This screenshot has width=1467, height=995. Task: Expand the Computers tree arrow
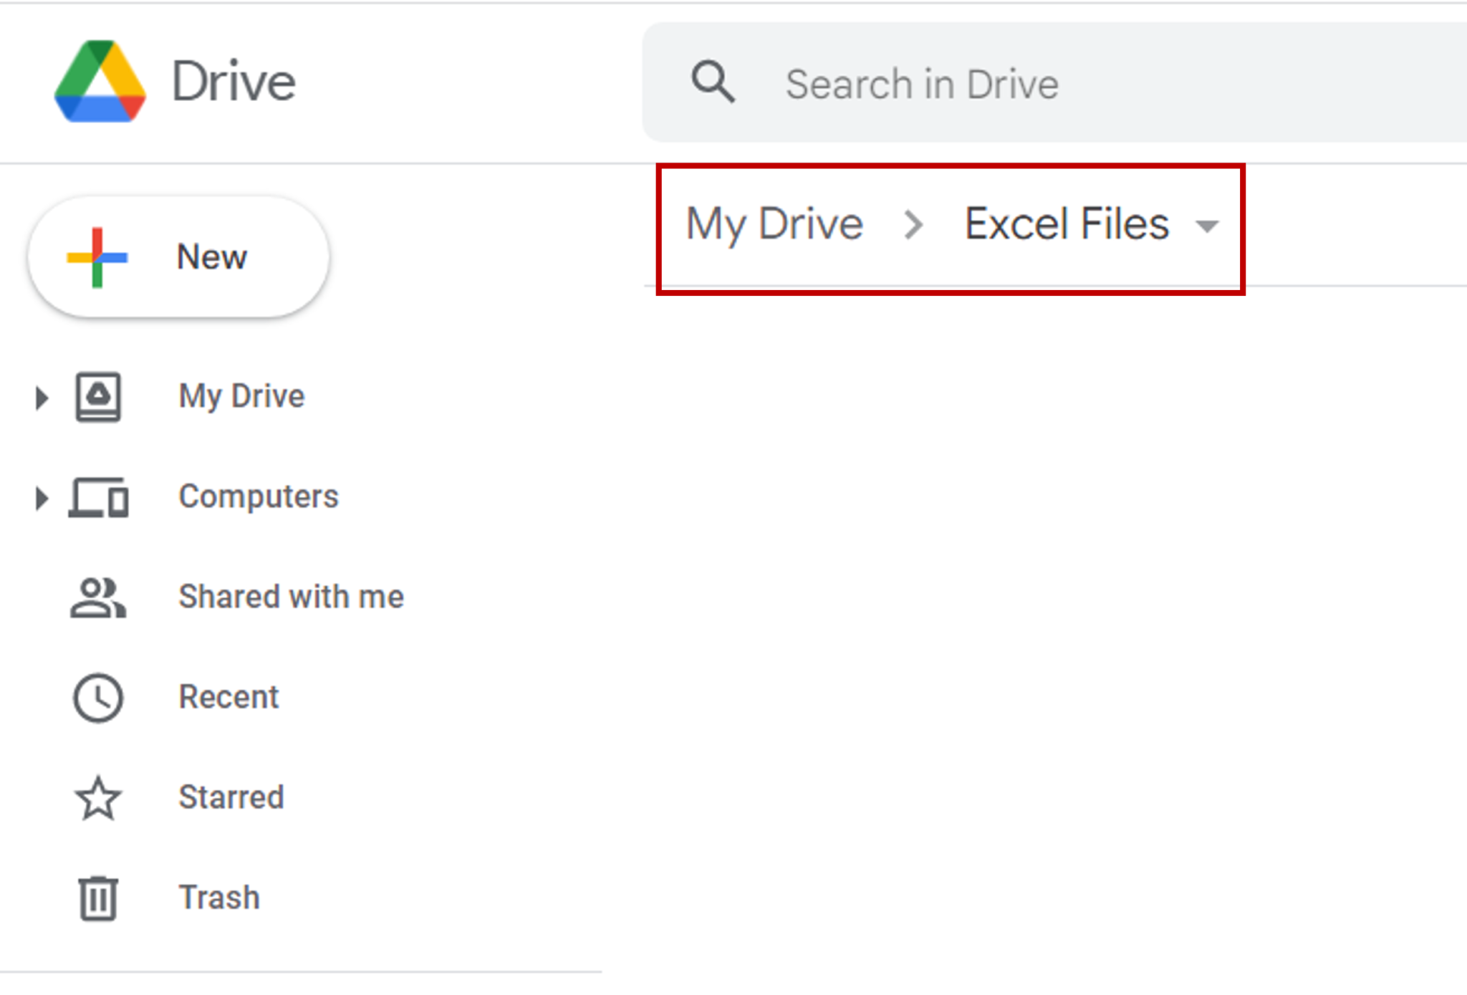42,498
